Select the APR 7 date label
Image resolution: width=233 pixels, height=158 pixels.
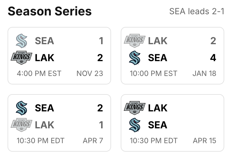93,141
